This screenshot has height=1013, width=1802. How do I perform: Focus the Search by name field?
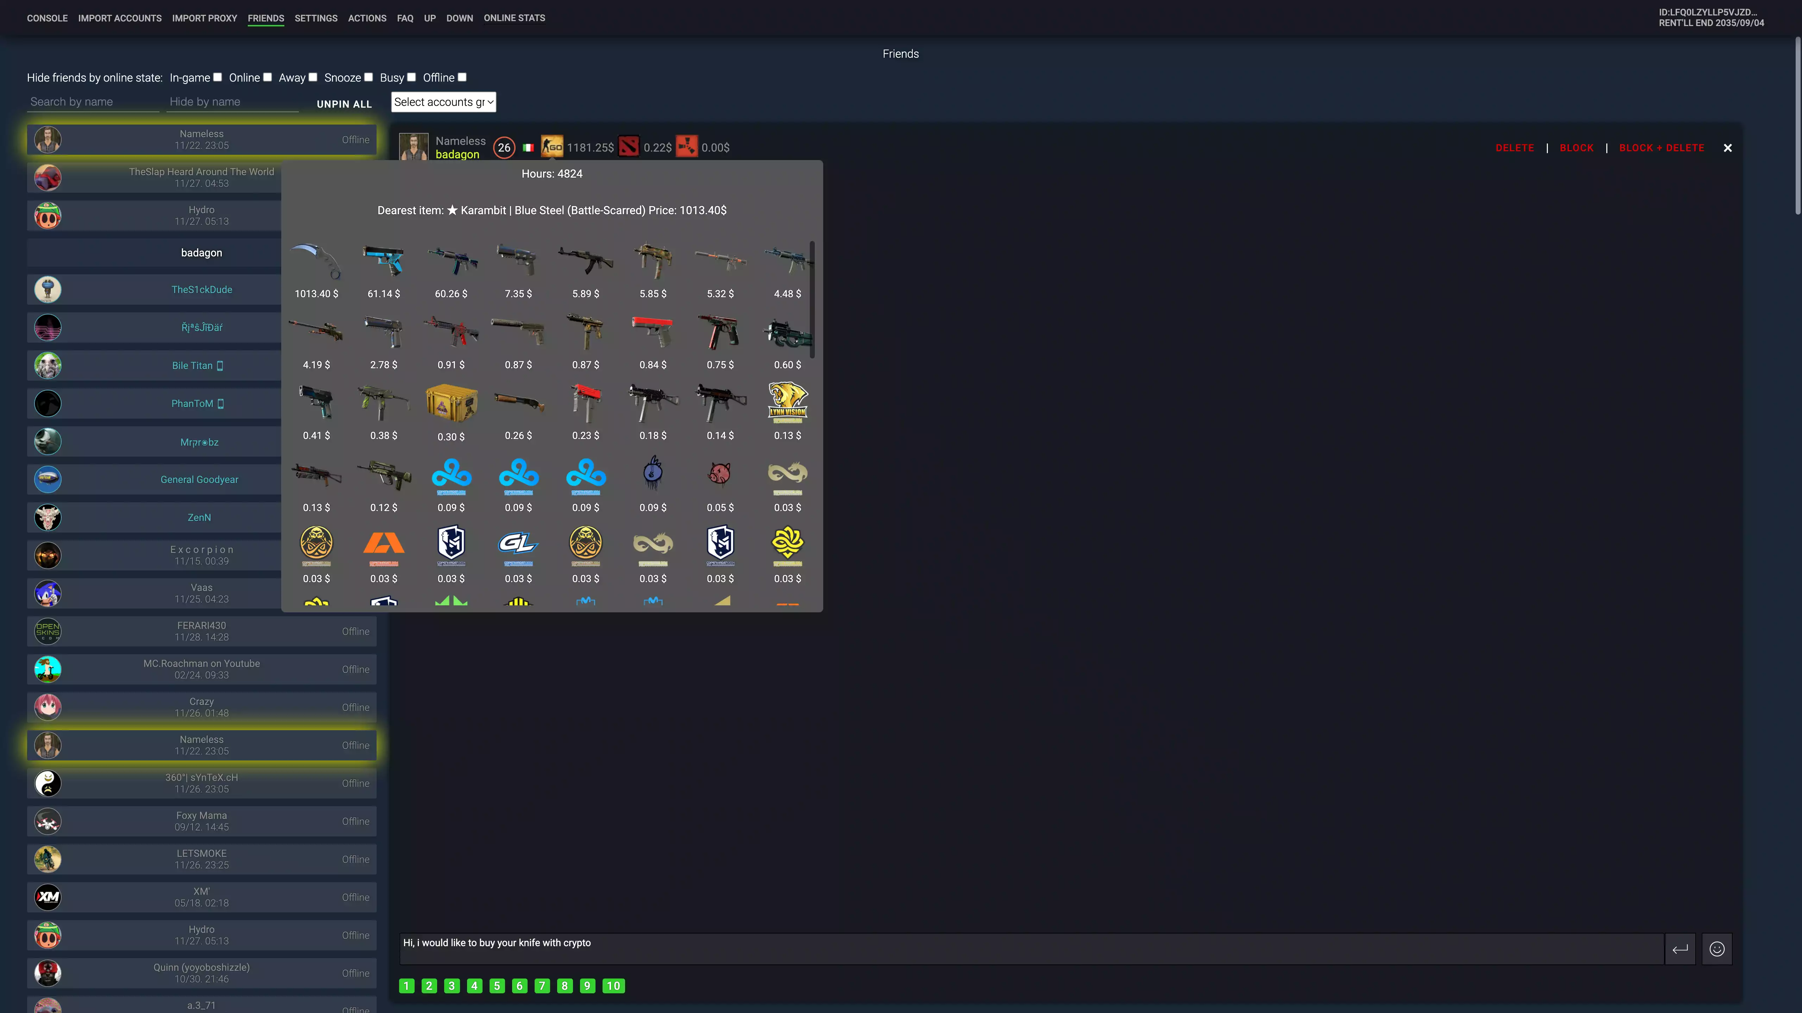93,102
